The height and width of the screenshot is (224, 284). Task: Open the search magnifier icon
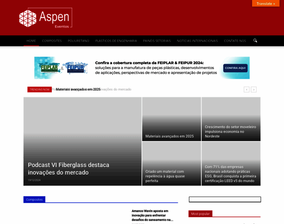(255, 41)
